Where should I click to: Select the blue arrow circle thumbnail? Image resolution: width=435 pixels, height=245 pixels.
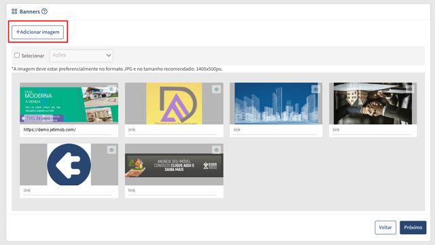pos(69,164)
